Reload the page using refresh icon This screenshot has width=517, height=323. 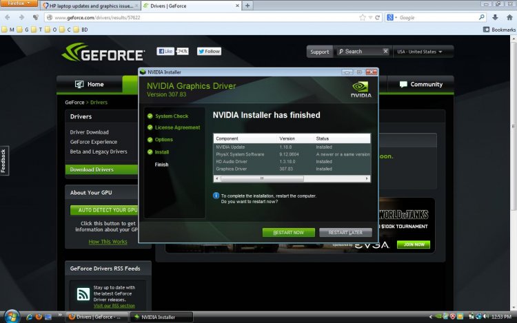click(377, 17)
